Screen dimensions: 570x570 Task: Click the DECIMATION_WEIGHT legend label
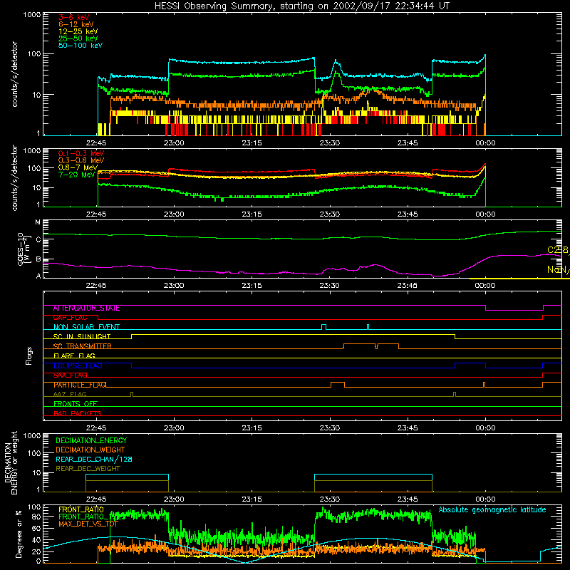click(x=90, y=450)
